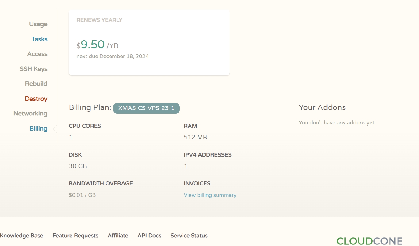Click the $9.50 yearly price text

[x=98, y=45]
